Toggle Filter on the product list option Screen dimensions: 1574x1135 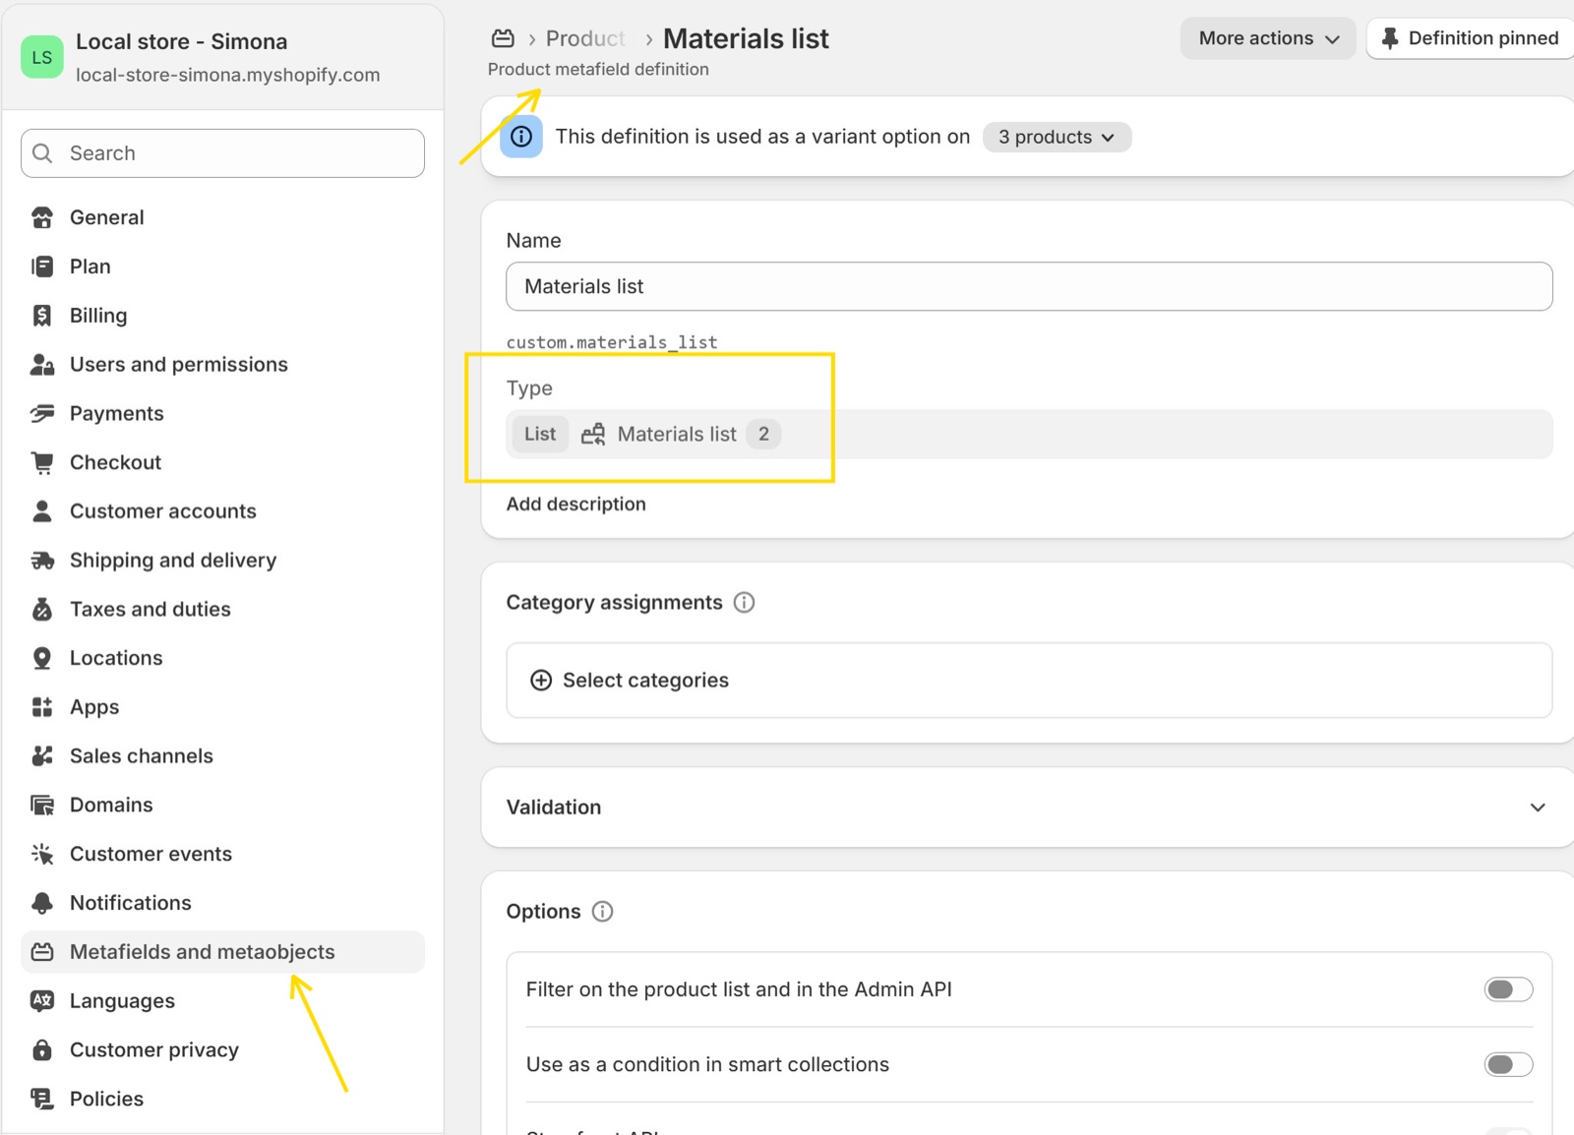1508,989
